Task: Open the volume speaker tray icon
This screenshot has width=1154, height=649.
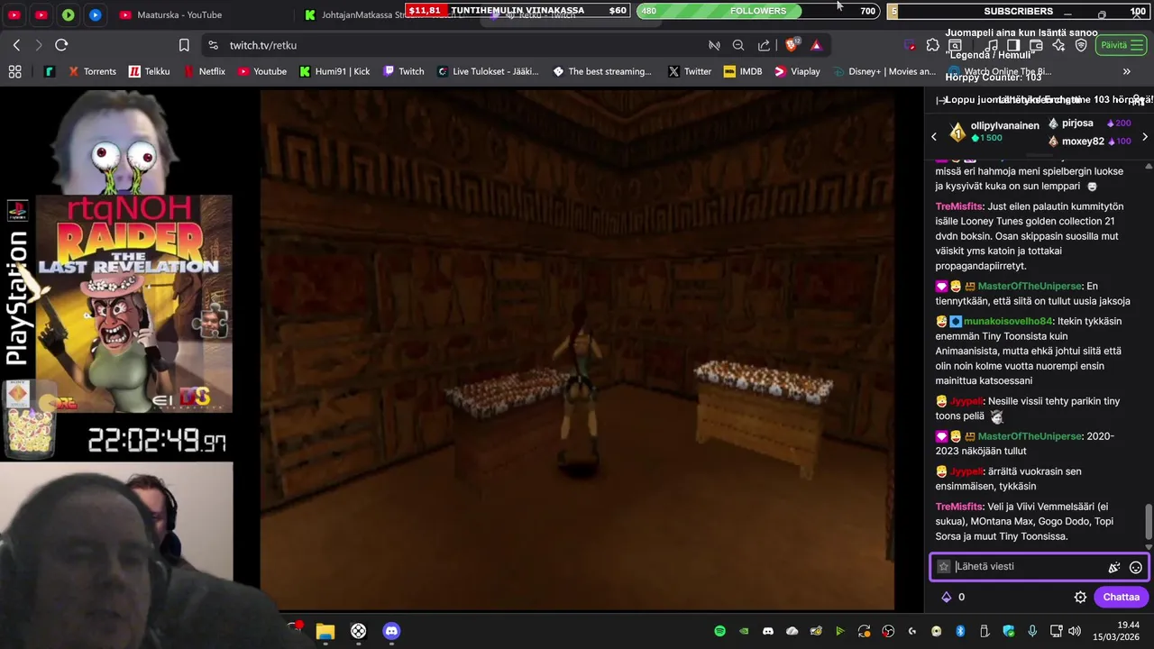Action: tap(1074, 631)
